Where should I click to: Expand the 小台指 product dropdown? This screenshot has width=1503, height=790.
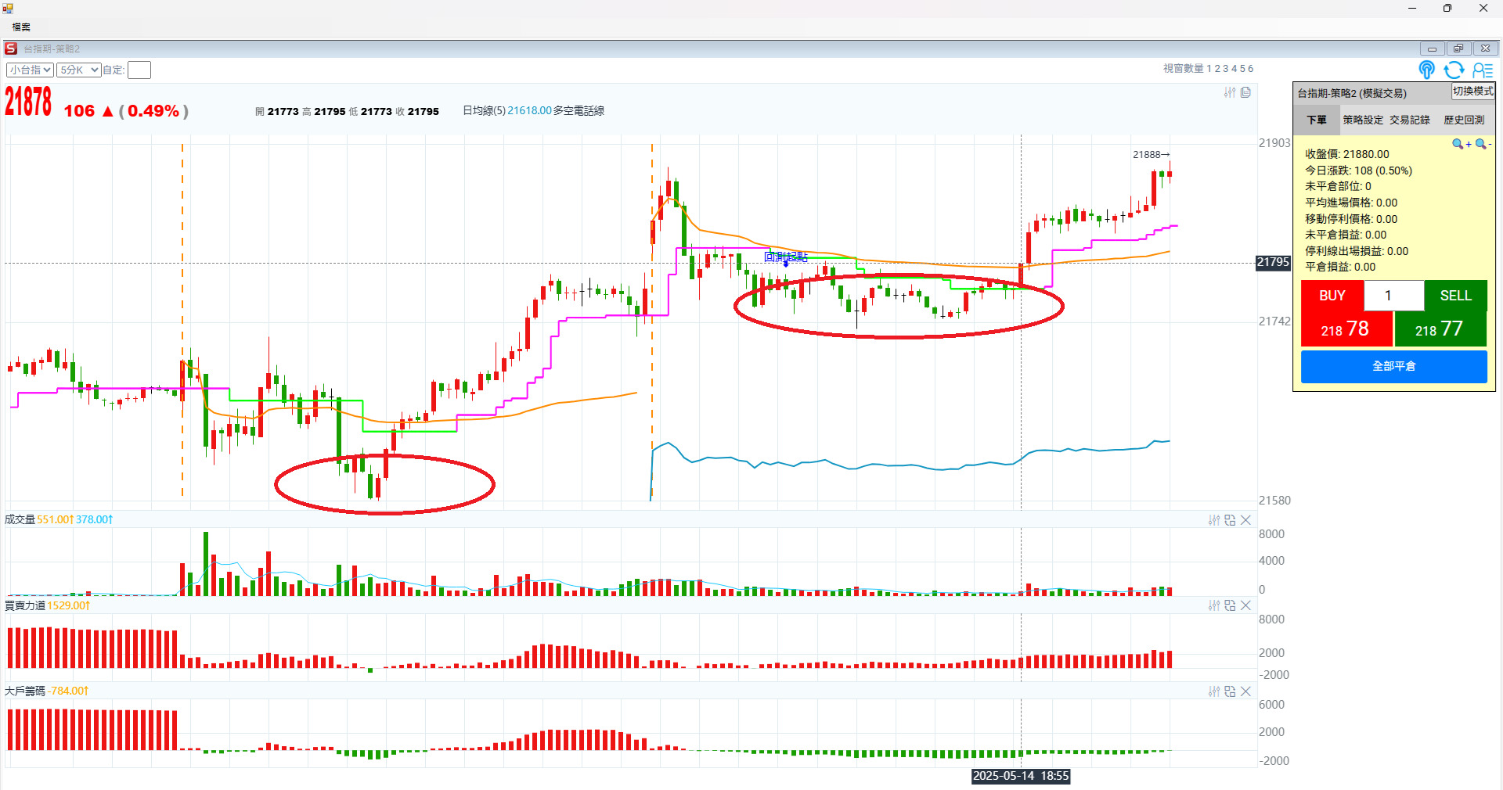click(x=30, y=70)
